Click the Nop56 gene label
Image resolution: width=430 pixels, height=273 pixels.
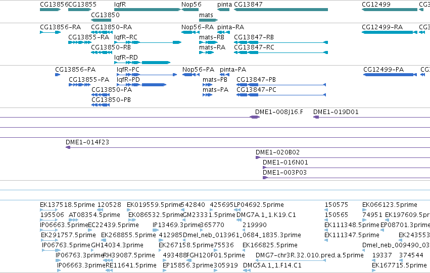192,5
